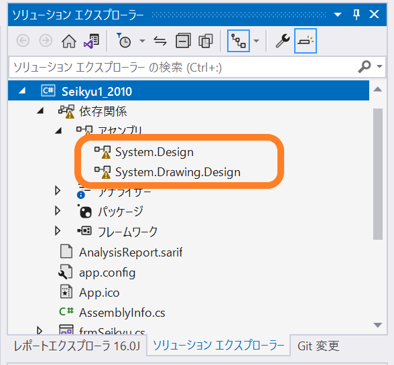Switch to the Git 変更 tab
This screenshot has width=394, height=365.
[318, 346]
